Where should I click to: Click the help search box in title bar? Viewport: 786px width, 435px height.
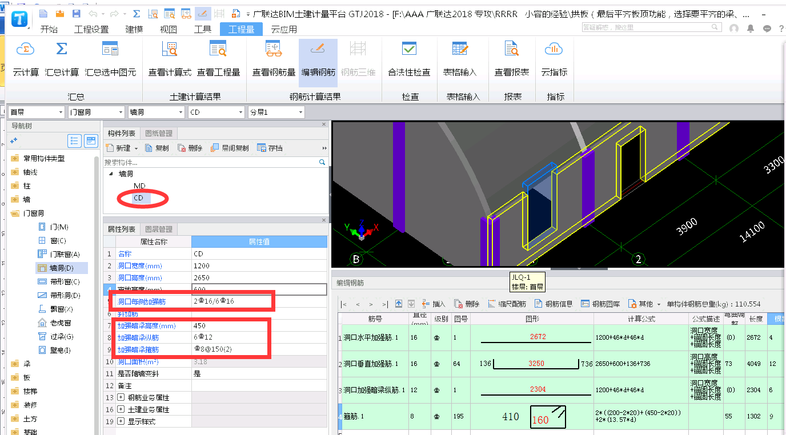(651, 27)
